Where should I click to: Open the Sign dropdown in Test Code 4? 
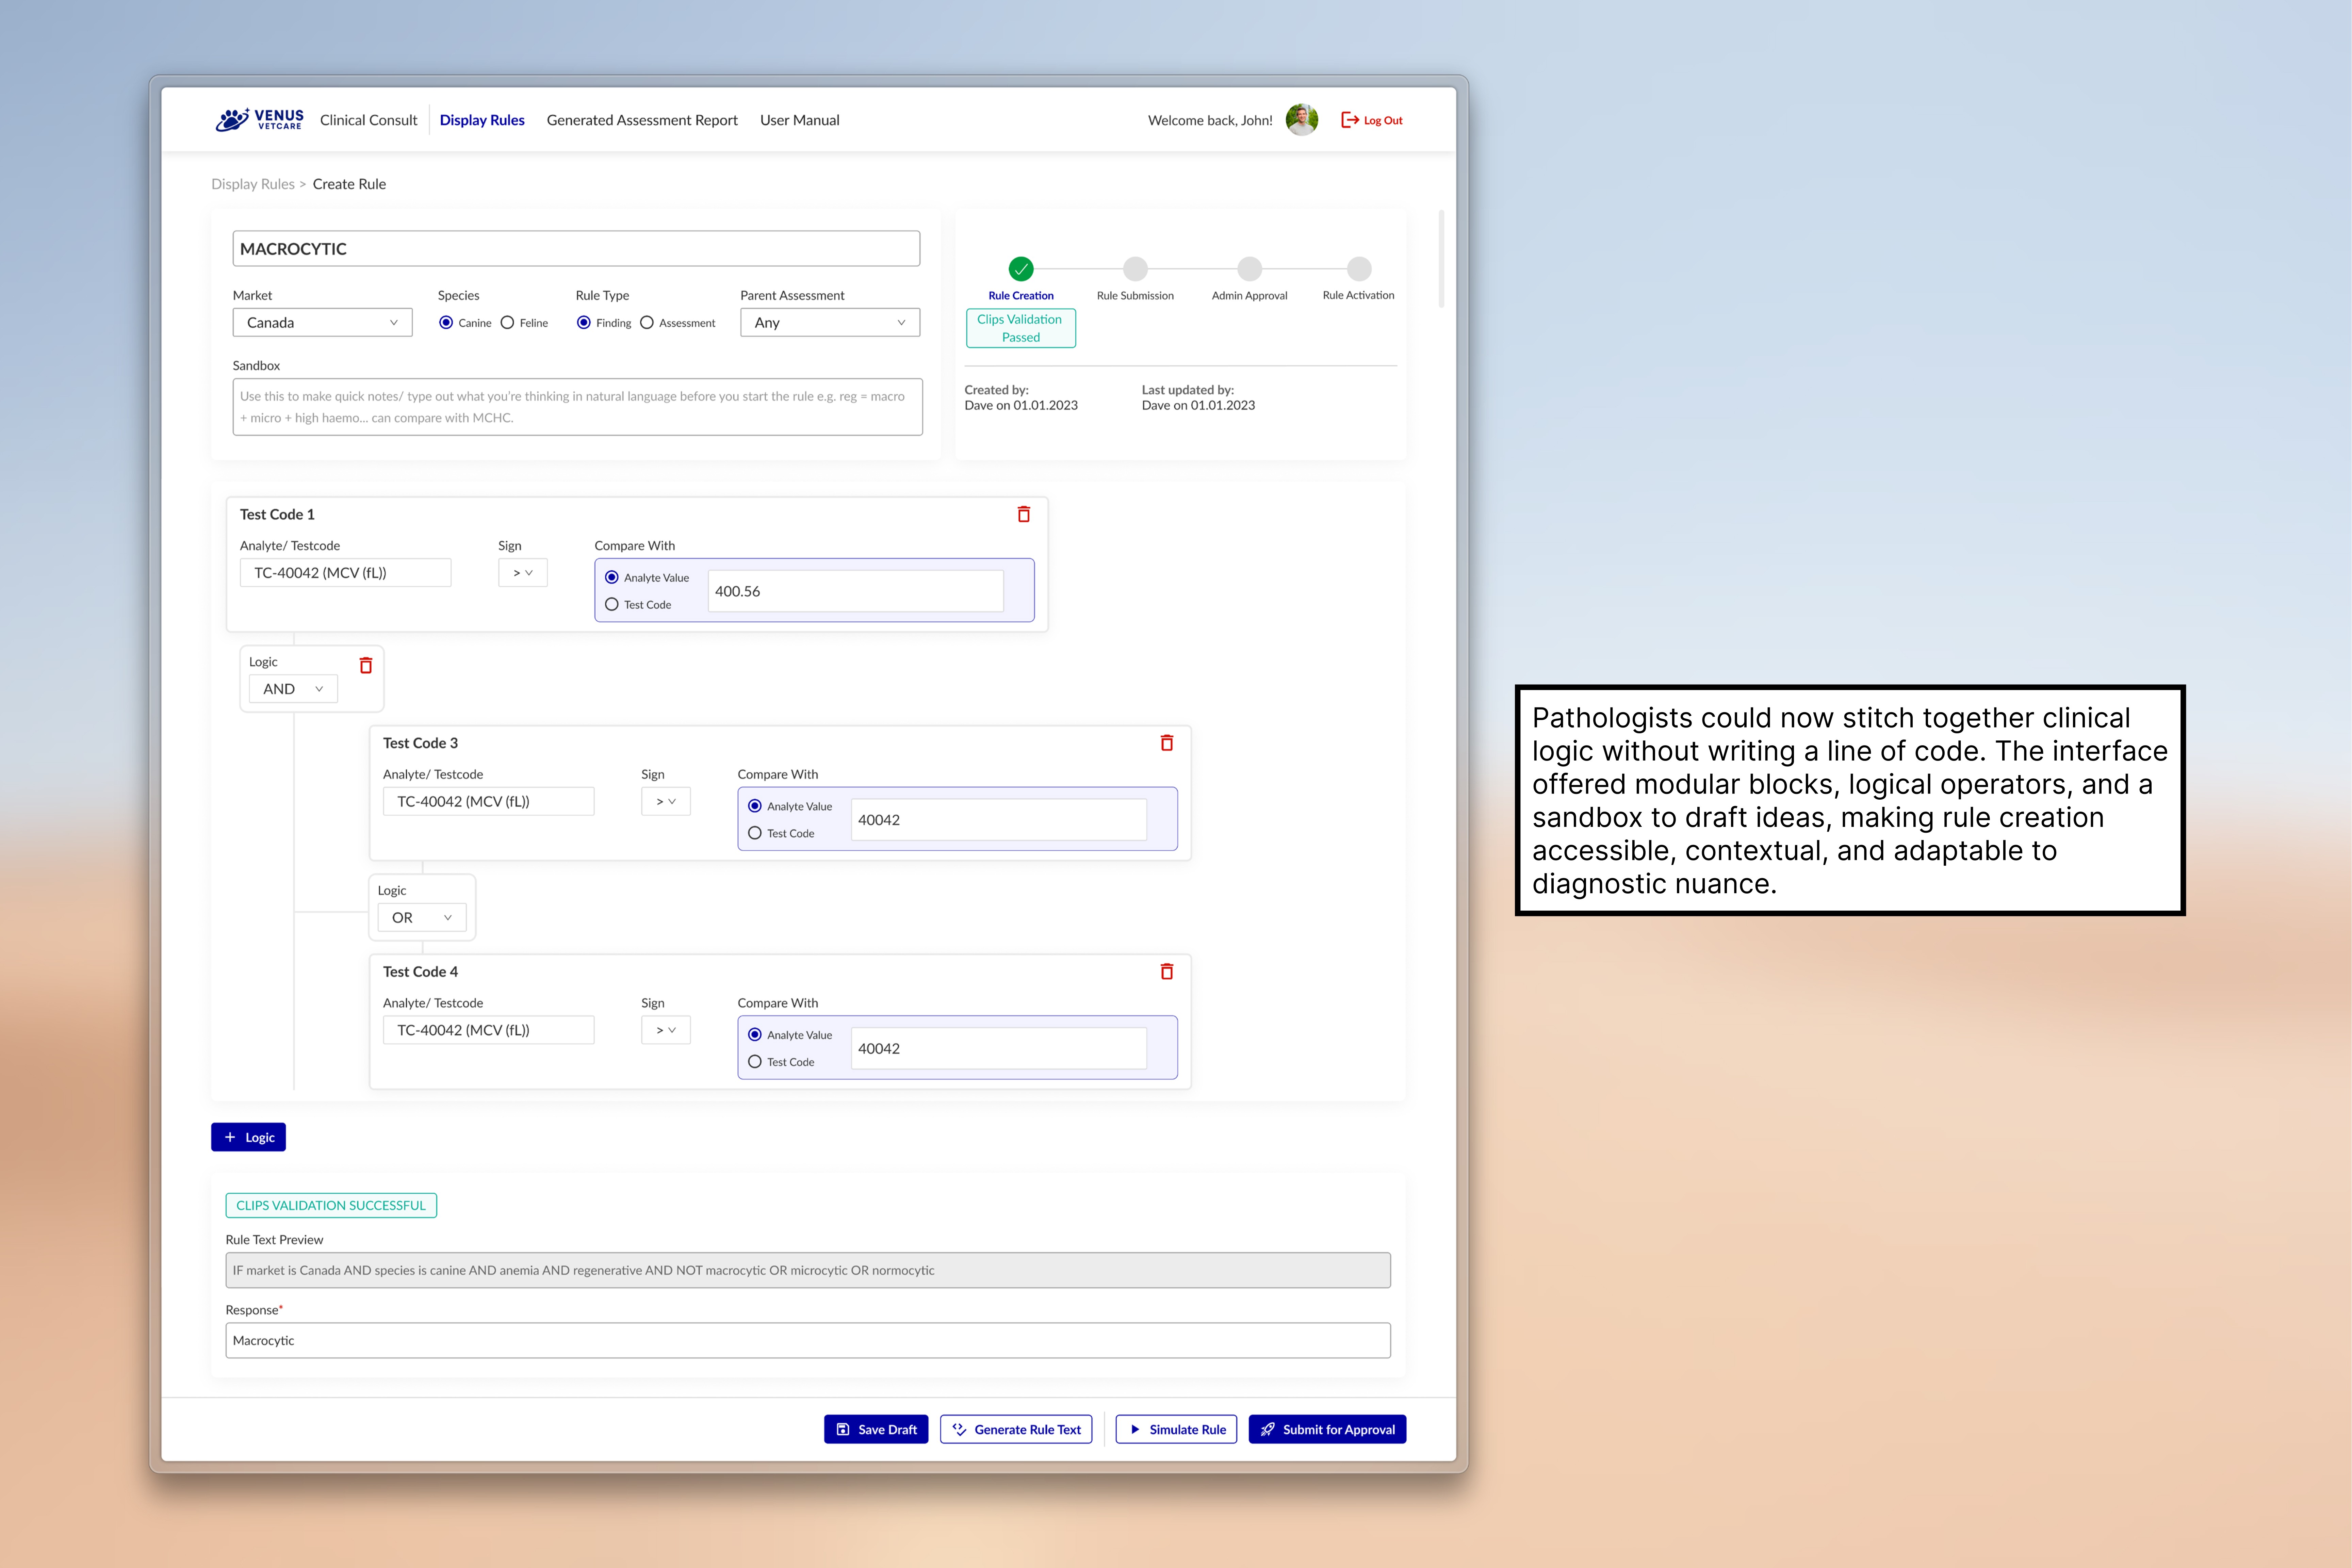pyautogui.click(x=666, y=1030)
